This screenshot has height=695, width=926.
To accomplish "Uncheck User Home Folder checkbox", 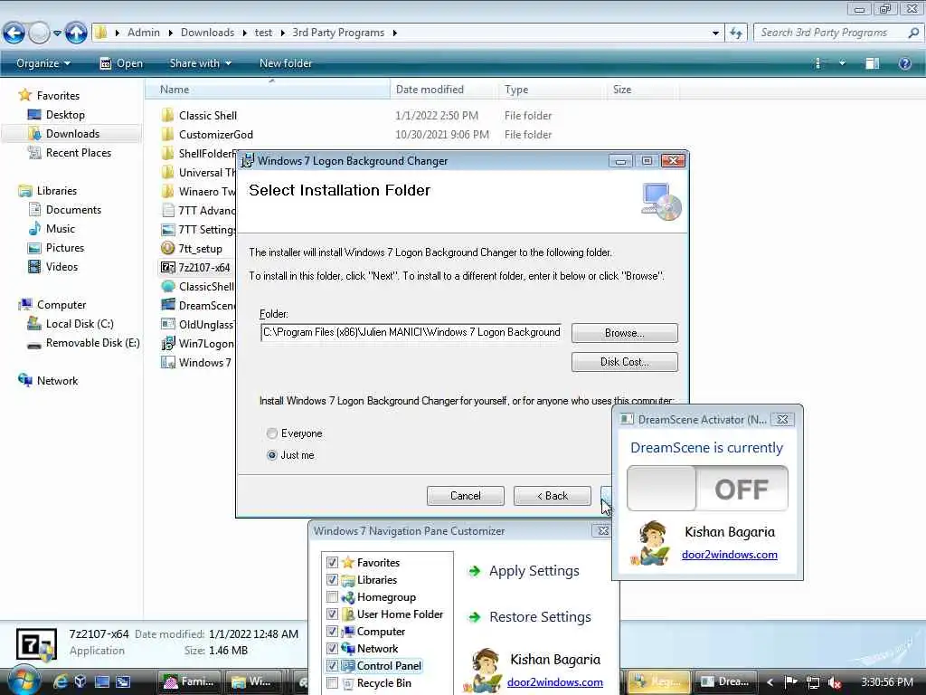I will (332, 614).
